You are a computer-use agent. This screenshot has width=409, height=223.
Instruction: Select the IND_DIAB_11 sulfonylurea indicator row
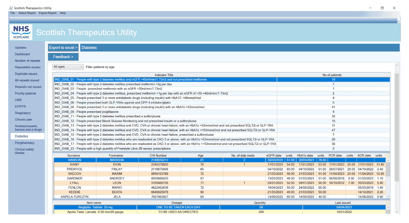click(222, 116)
